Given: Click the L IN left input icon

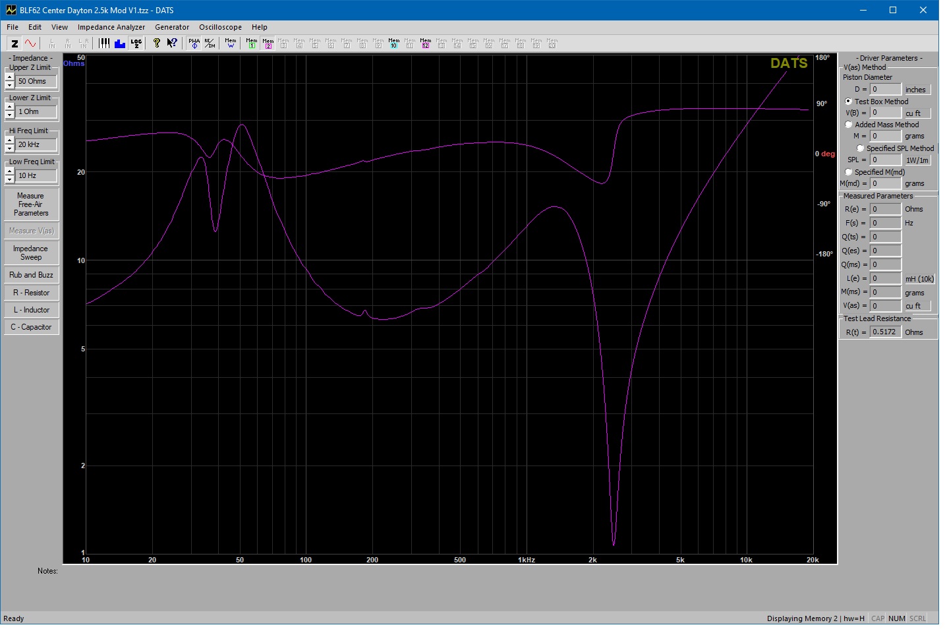Looking at the screenshot, I should pos(52,44).
